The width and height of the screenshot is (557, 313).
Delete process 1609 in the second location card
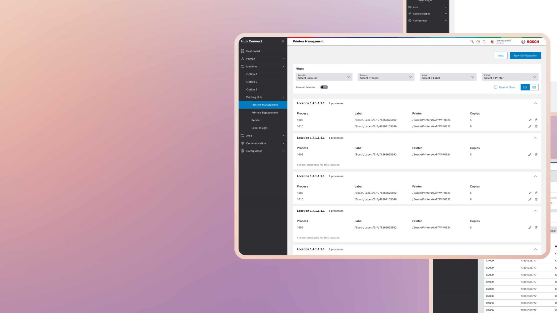pos(536,154)
